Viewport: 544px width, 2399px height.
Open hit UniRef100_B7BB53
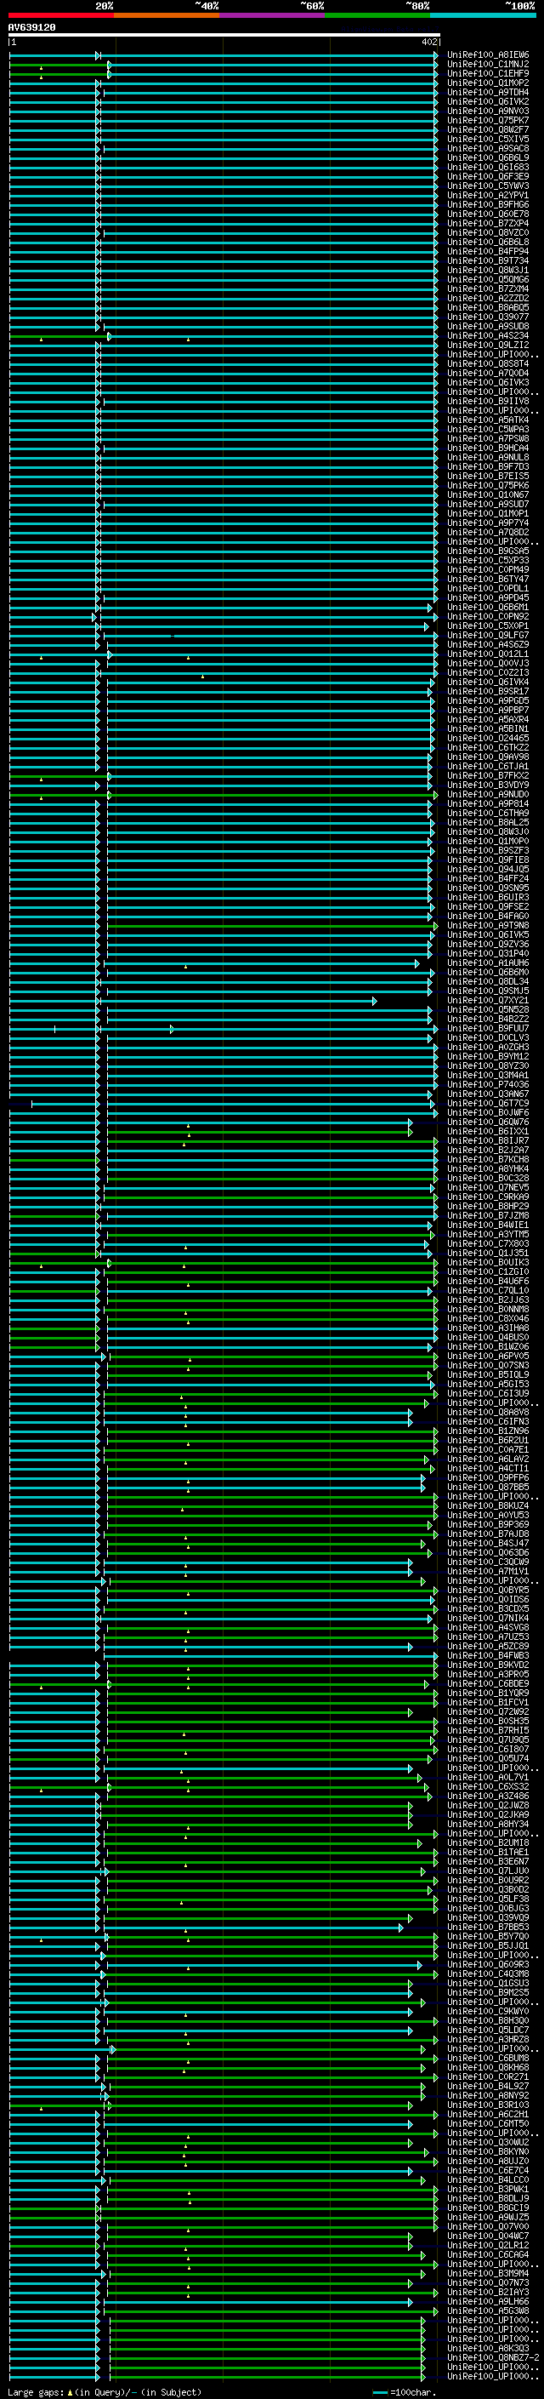pyautogui.click(x=488, y=1927)
